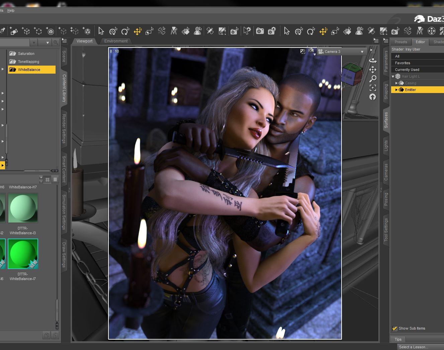Click the viewport Zoom magnifier icon
Image resolution: width=444 pixels, height=350 pixels.
(373, 79)
